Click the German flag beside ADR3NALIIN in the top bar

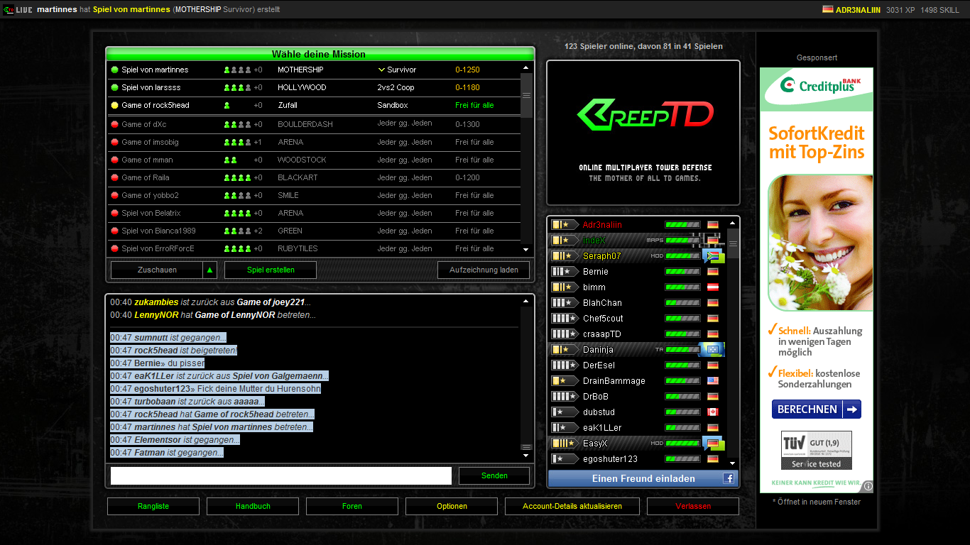pos(827,10)
